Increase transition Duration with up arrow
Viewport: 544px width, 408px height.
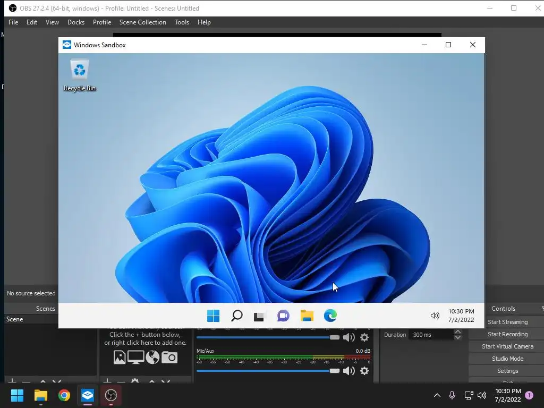click(457, 332)
